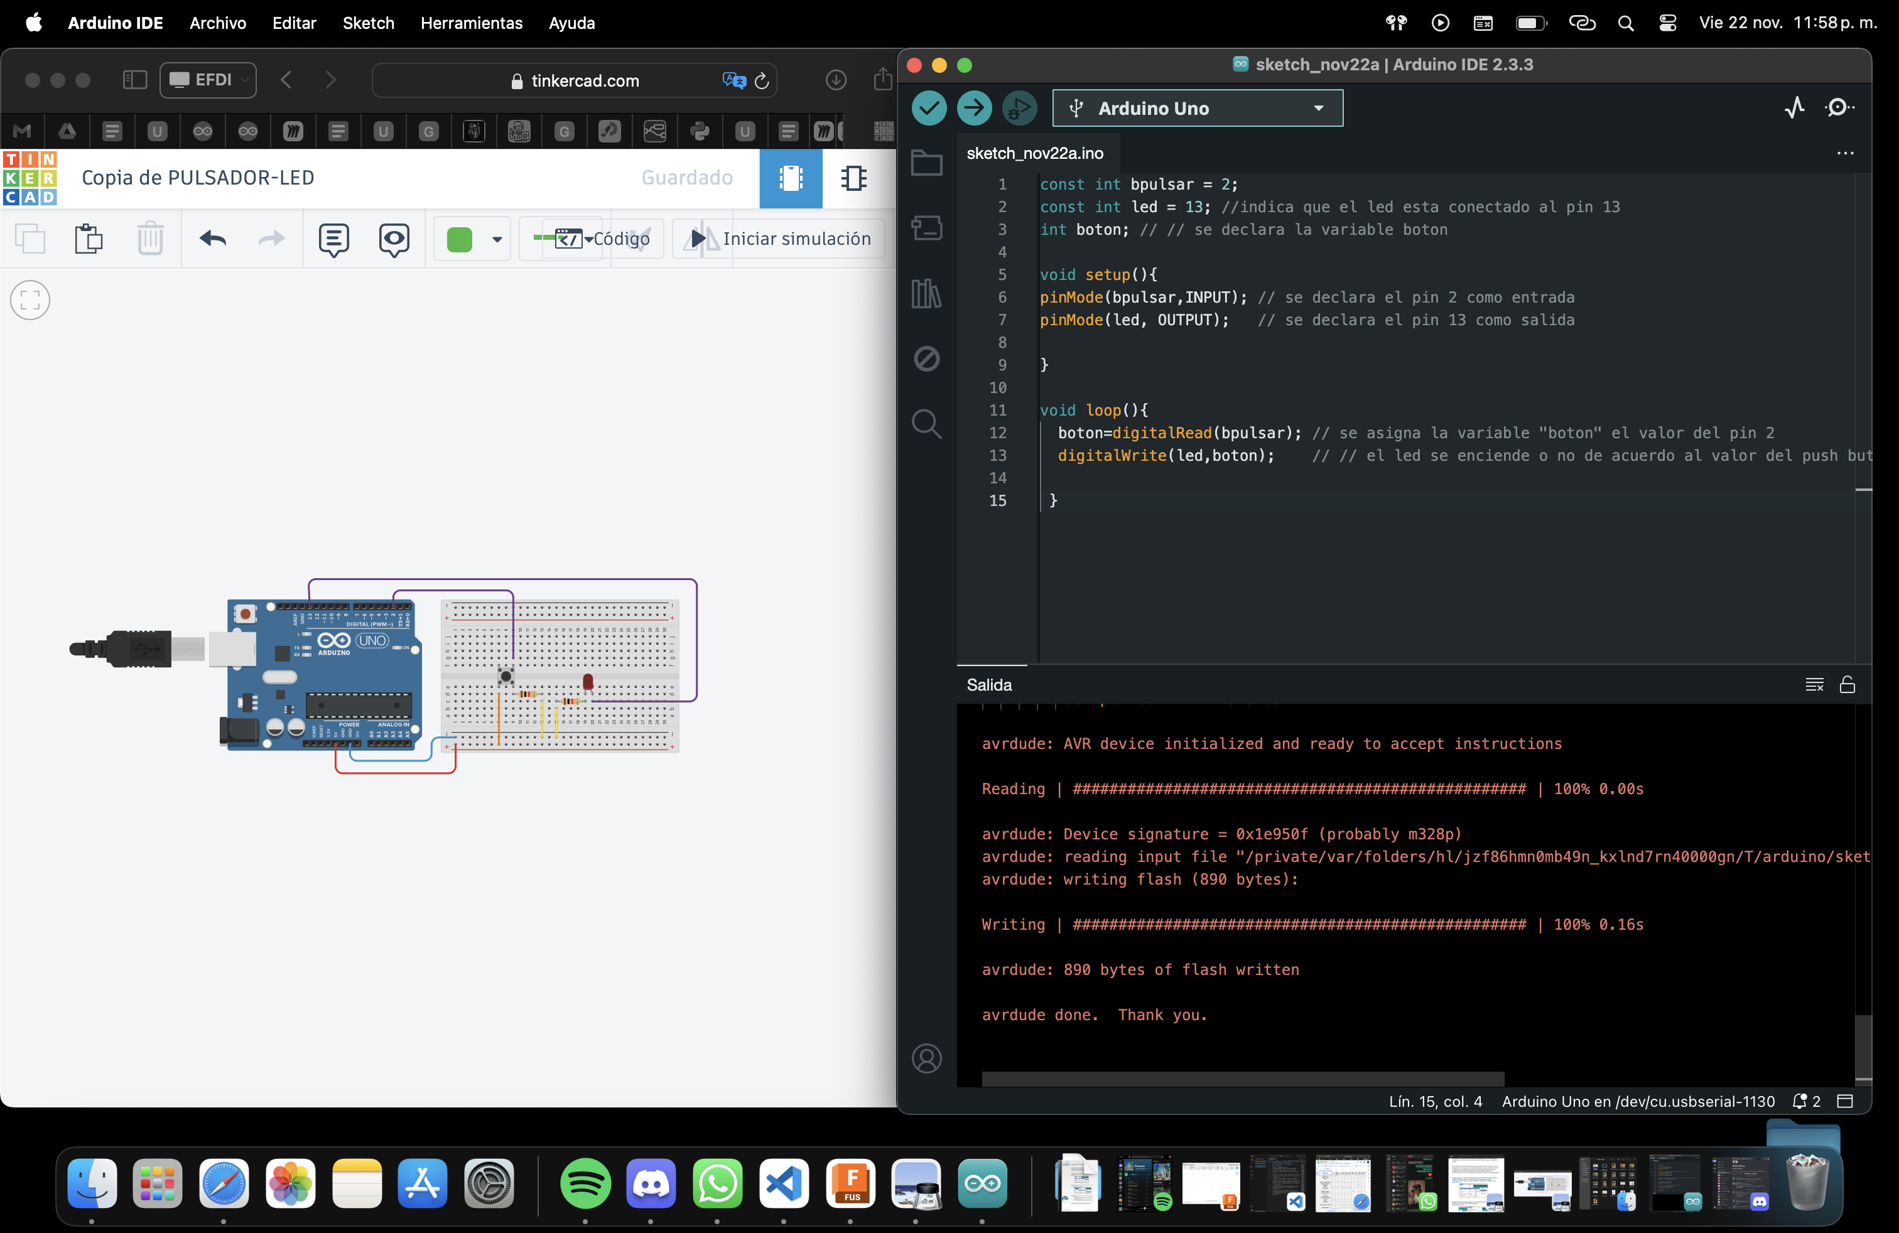Open the Sketchbook folder sidebar icon

pos(926,163)
